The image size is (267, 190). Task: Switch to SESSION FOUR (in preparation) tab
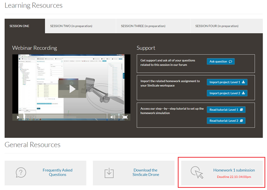click(x=227, y=26)
